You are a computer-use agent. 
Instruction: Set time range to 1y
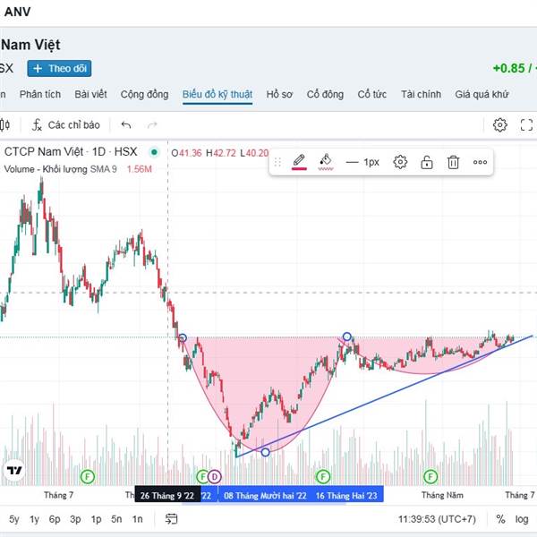pyautogui.click(x=34, y=519)
